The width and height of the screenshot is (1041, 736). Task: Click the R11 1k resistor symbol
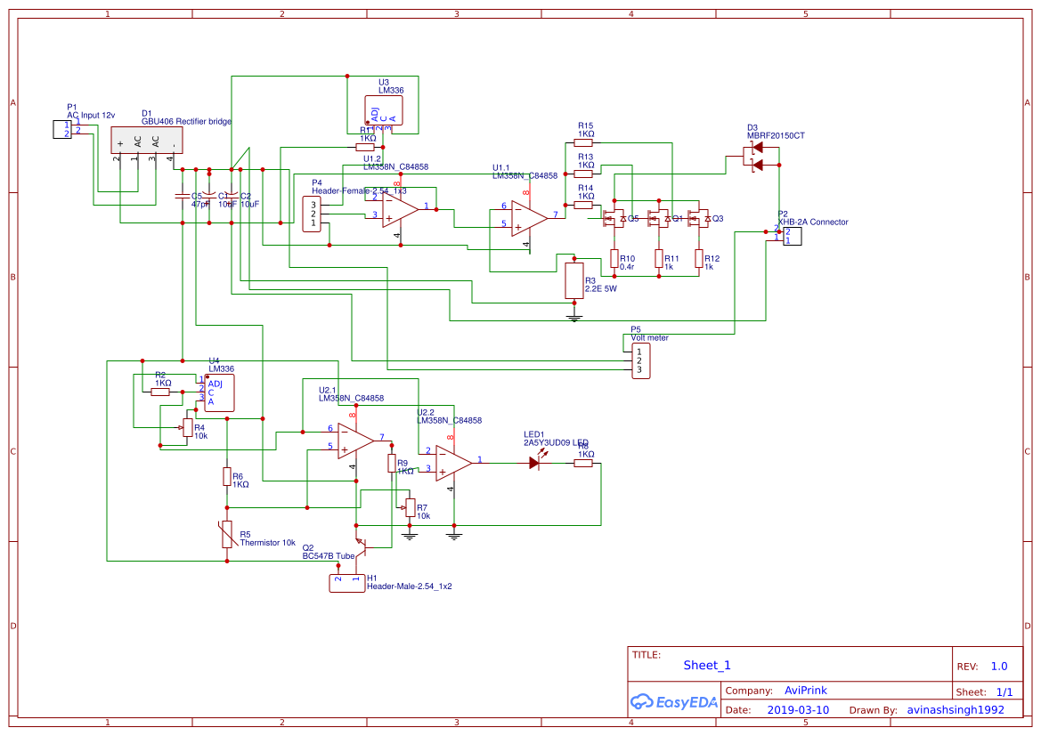pyautogui.click(x=659, y=258)
